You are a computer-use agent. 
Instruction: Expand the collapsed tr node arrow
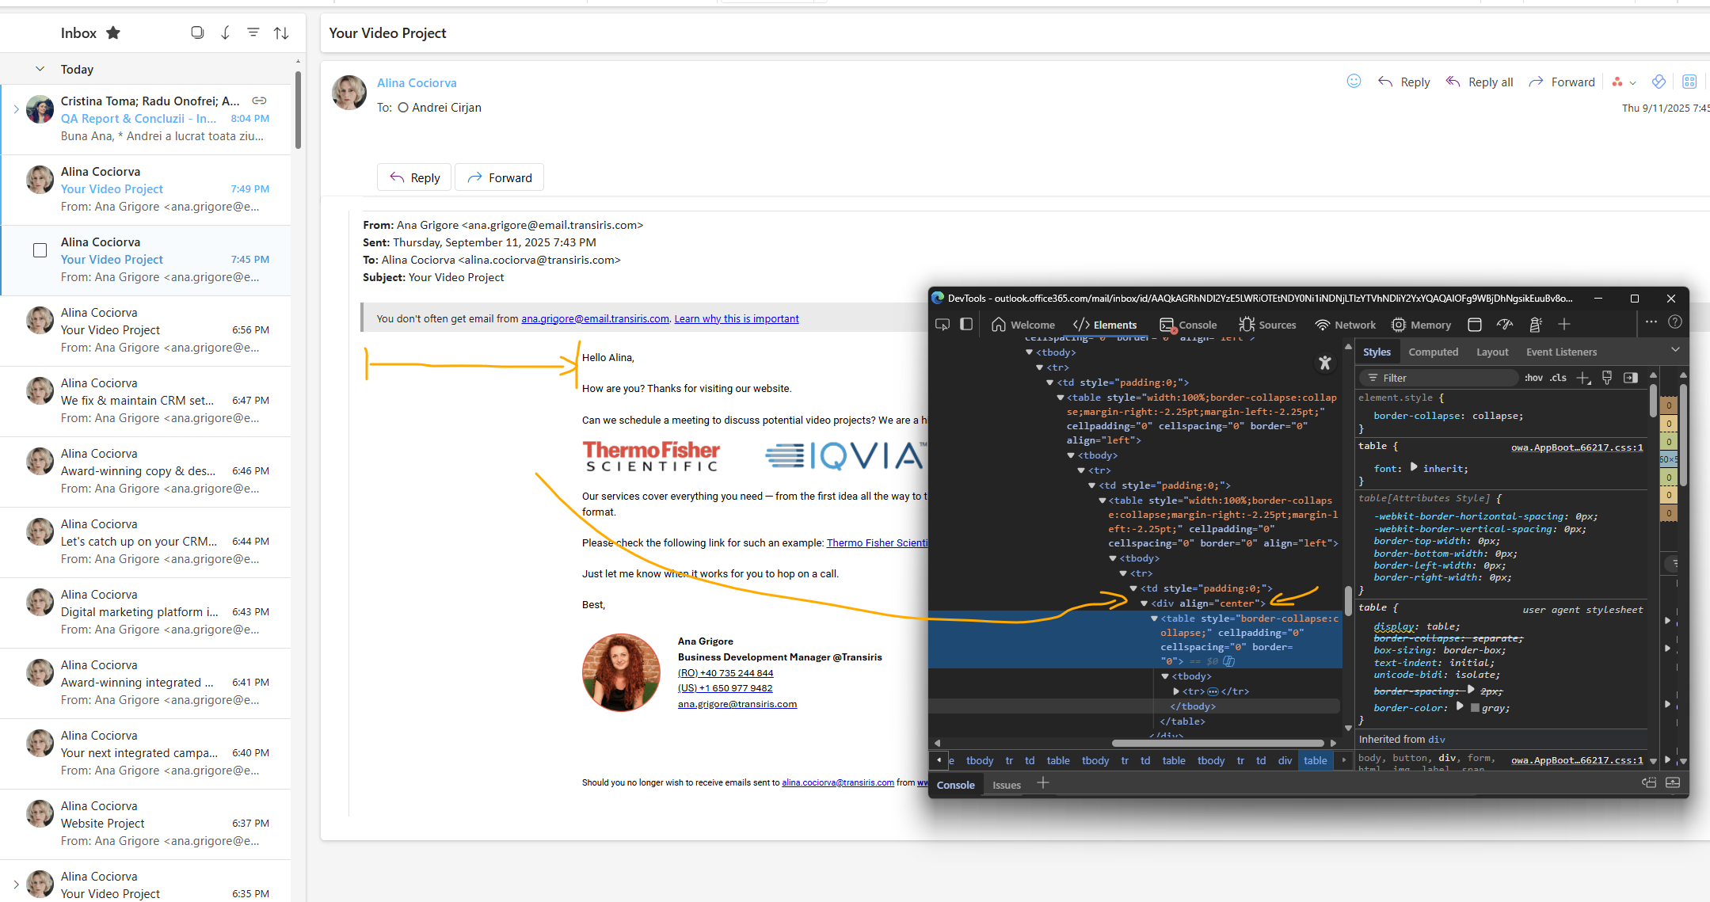coord(1176,691)
